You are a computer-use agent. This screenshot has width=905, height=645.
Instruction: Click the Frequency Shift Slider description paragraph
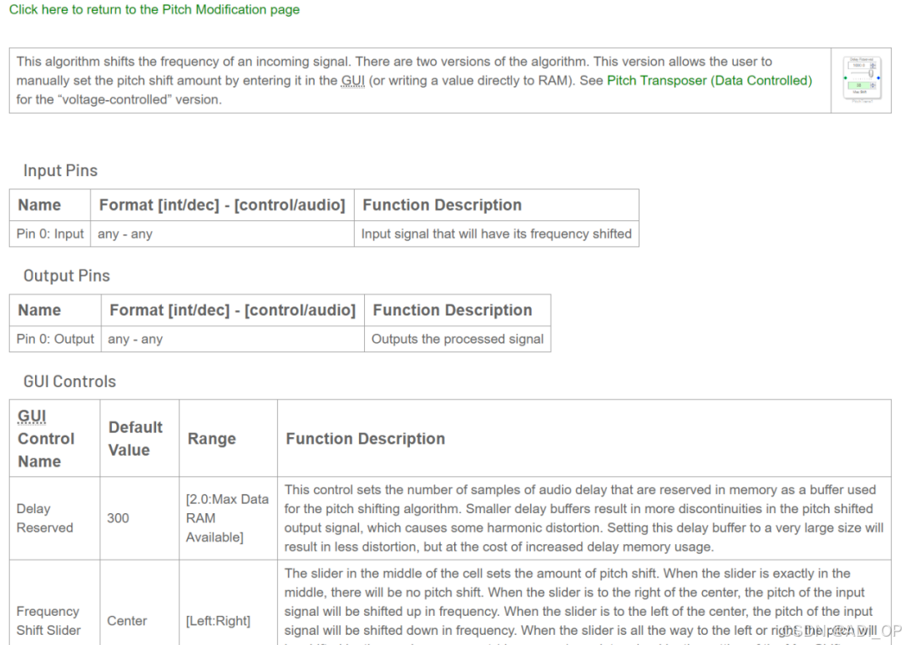coord(584,602)
